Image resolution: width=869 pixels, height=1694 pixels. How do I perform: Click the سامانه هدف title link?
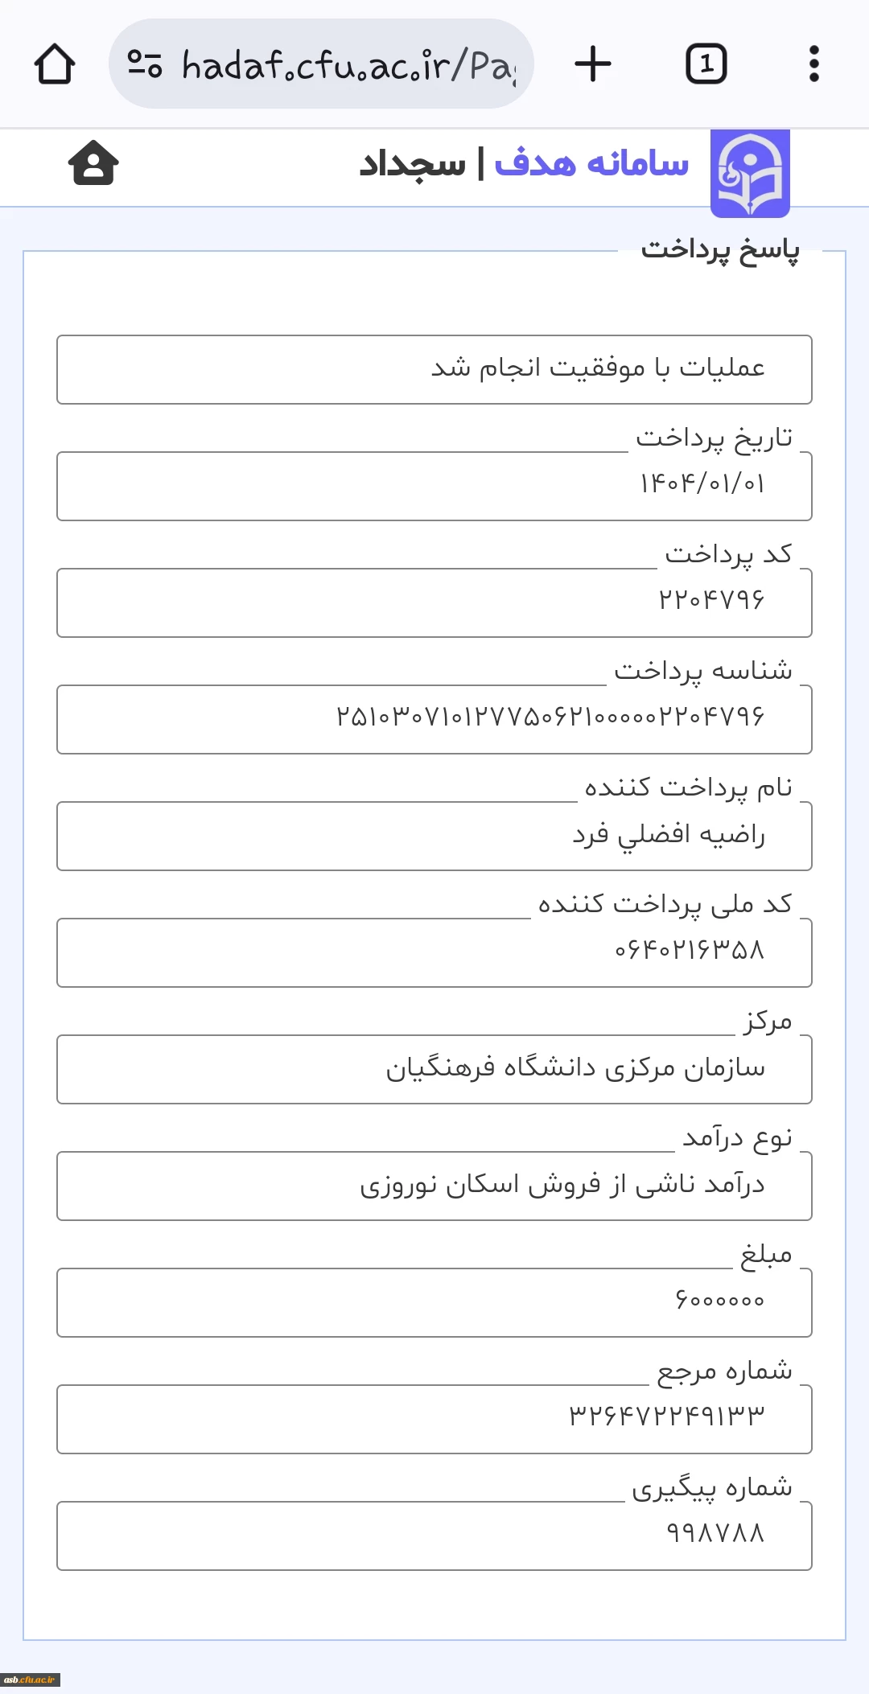coord(591,164)
